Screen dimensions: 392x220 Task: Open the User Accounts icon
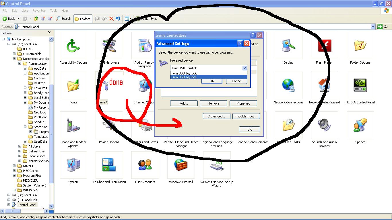coord(145,166)
